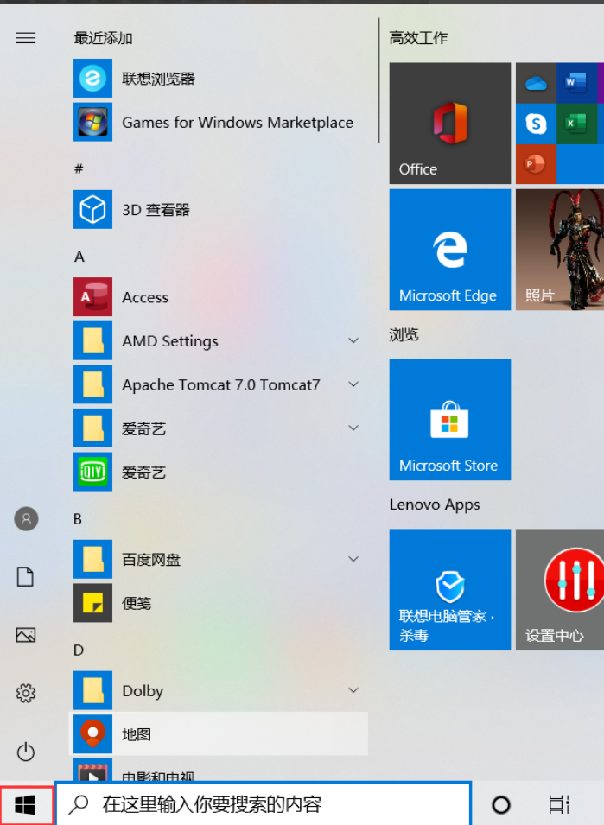This screenshot has width=604, height=825.
Task: Launch Games for Windows Marketplace
Action: 219,122
